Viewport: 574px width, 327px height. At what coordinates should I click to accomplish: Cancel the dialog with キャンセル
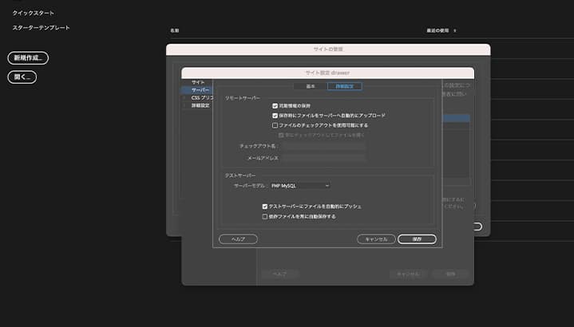tap(376, 238)
